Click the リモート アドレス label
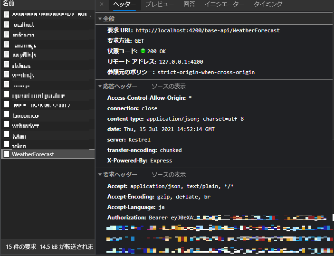Image resolution: width=334 pixels, height=256 pixels. pyautogui.click(x=132, y=62)
